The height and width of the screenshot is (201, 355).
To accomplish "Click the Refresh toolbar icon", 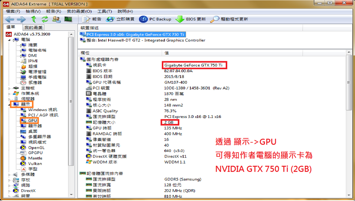I will [45, 19].
